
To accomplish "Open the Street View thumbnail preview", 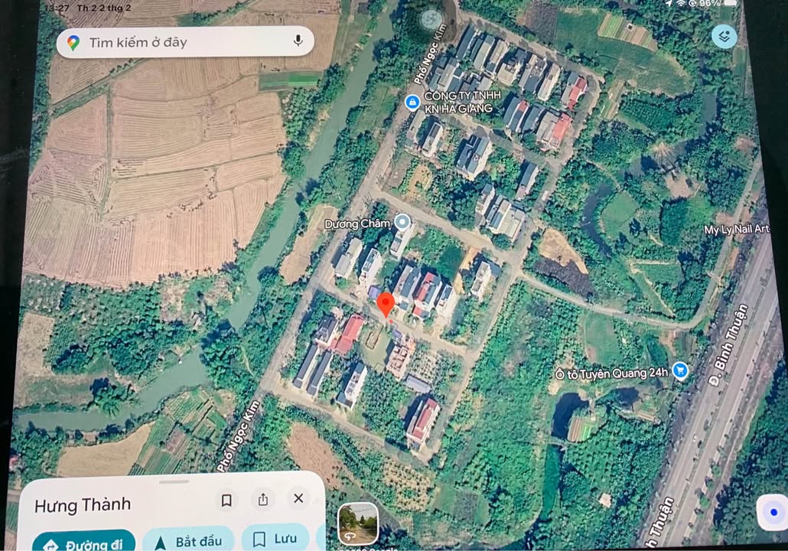I will tap(358, 524).
